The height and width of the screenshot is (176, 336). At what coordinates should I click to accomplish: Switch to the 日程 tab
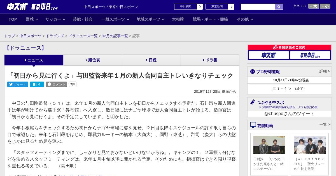pyautogui.click(x=151, y=60)
